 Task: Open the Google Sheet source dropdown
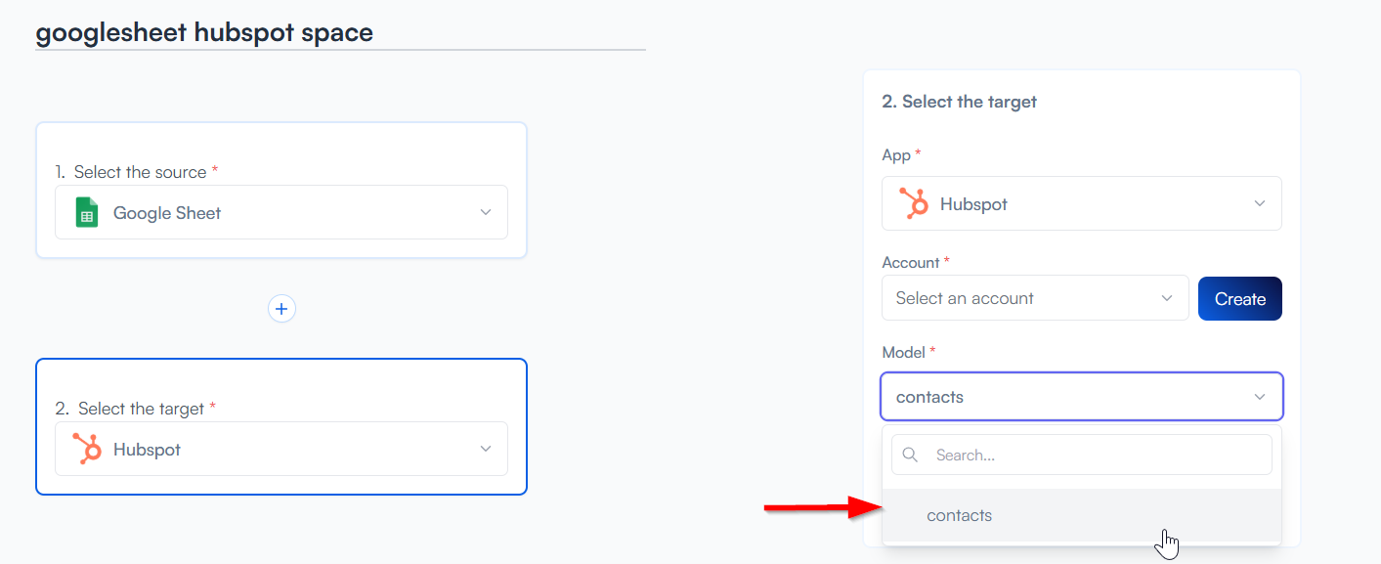[x=281, y=213]
